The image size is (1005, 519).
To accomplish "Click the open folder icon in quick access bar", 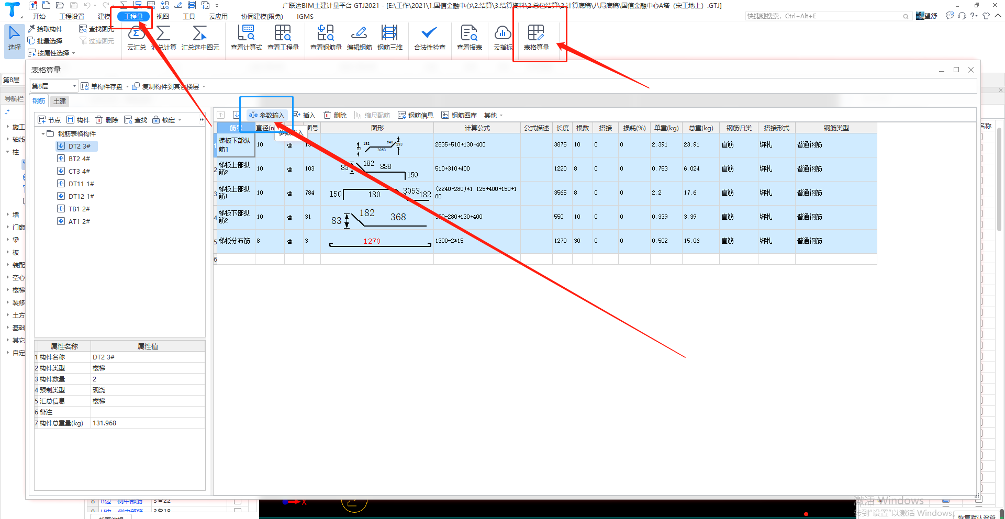I will click(60, 5).
